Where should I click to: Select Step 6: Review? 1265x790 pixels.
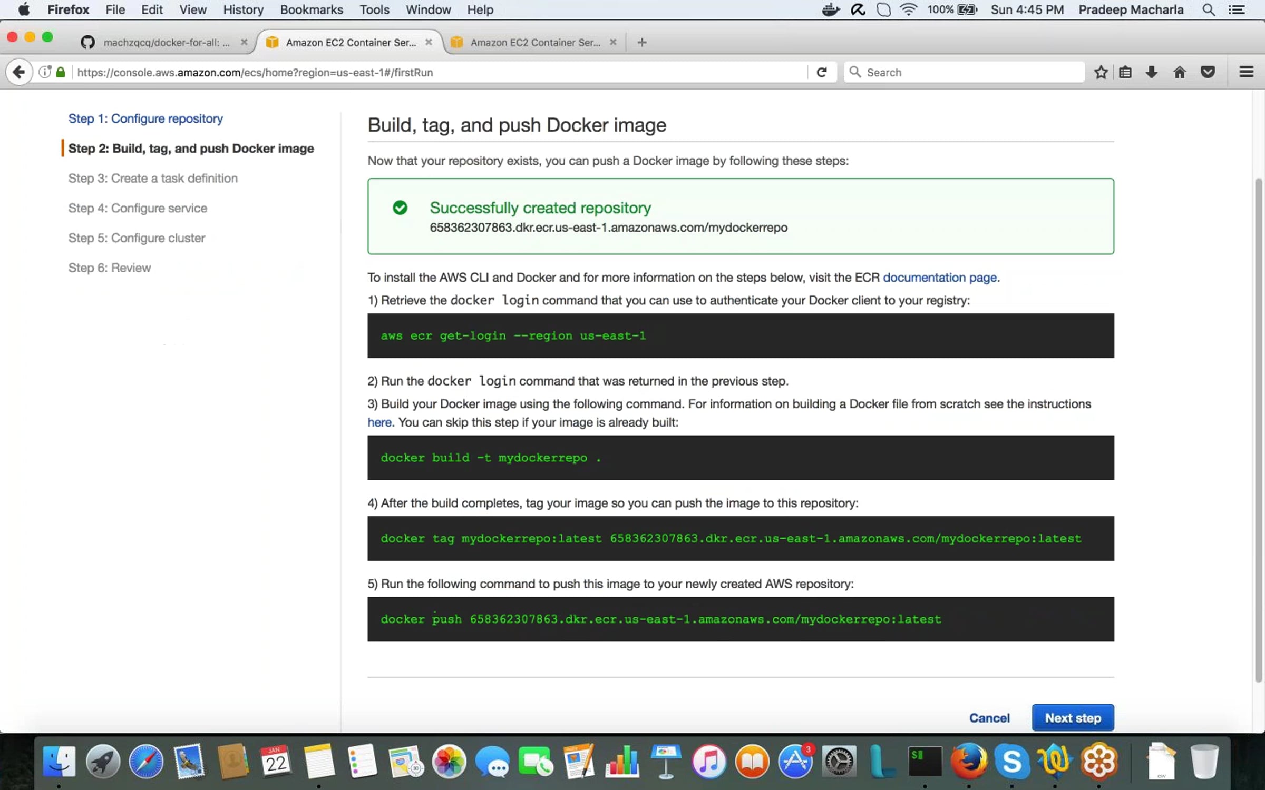(110, 268)
